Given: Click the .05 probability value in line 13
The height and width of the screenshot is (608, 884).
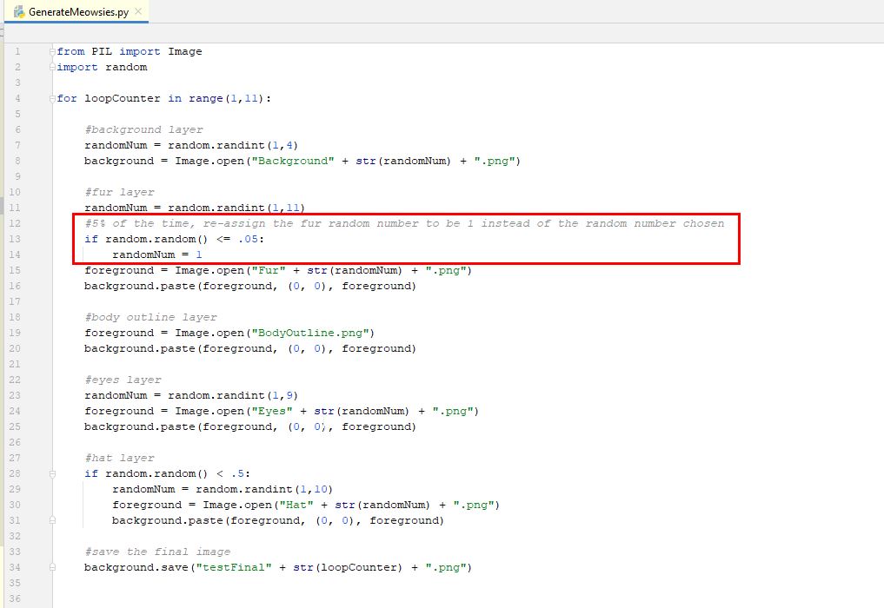Looking at the screenshot, I should [248, 239].
